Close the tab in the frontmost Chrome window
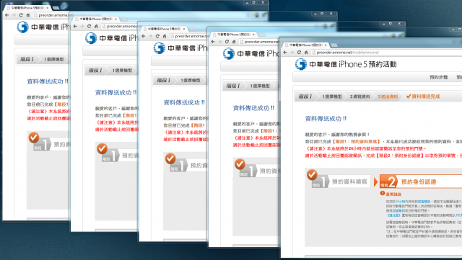The height and width of the screenshot is (260, 462). coord(326,45)
